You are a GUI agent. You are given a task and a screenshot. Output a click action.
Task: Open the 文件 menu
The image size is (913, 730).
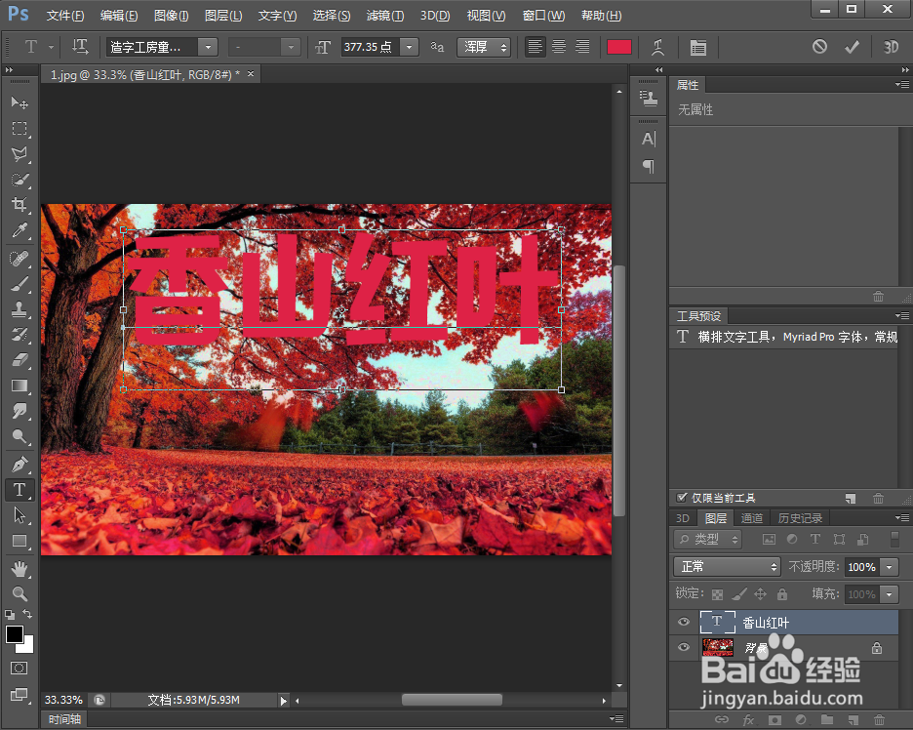tap(65, 16)
